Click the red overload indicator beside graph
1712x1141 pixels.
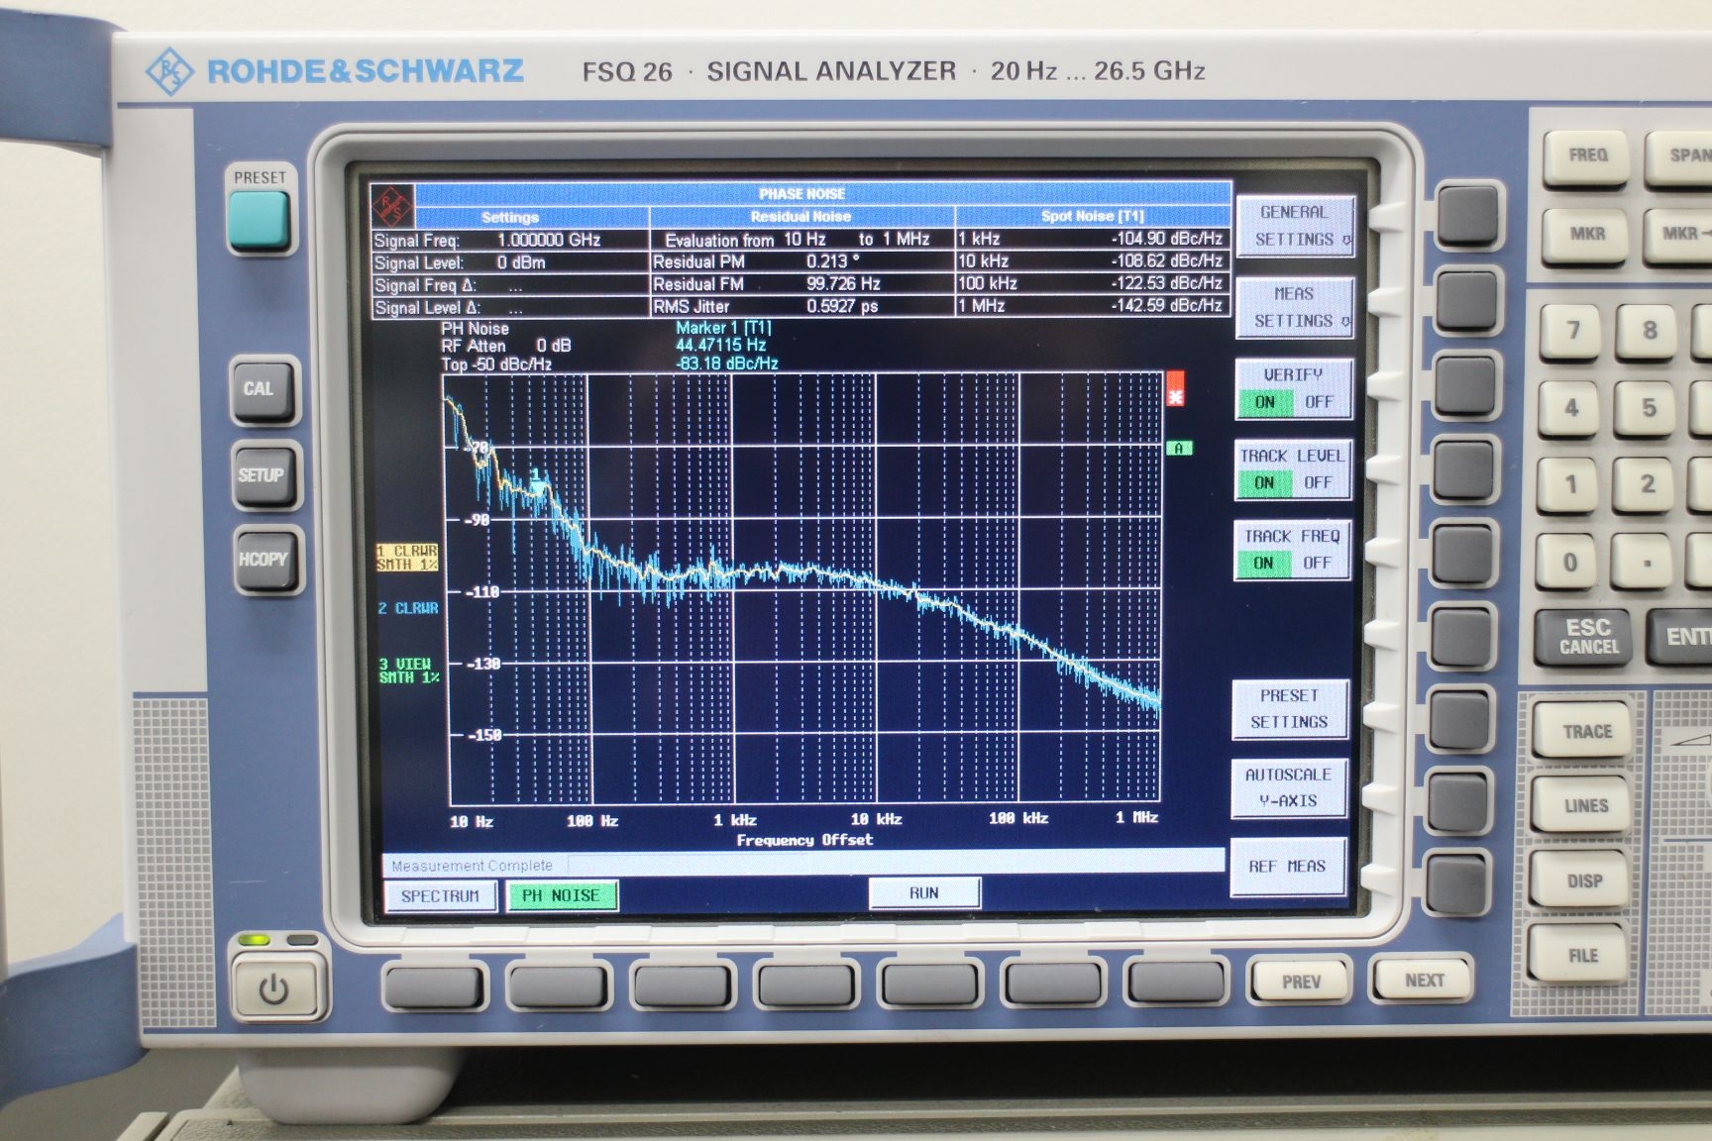[1175, 388]
